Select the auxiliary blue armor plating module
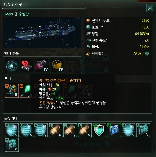Image resolution: width=156 pixels, height=157 pixels. [114, 130]
